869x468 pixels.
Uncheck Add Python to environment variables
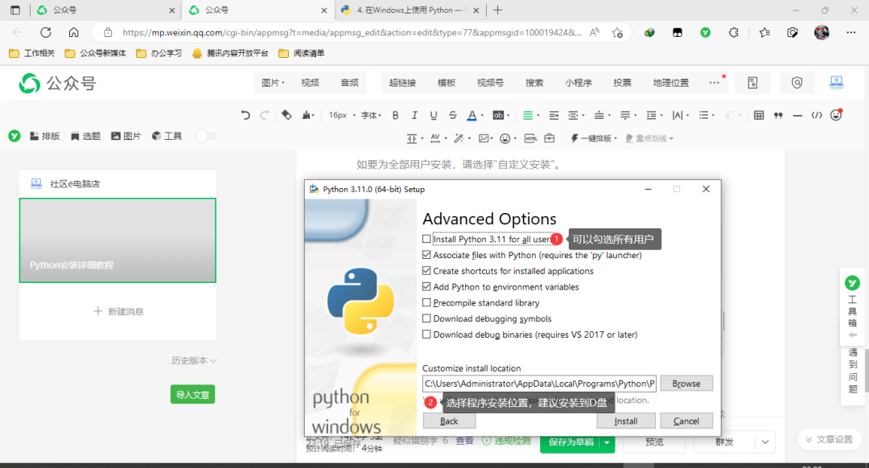426,286
